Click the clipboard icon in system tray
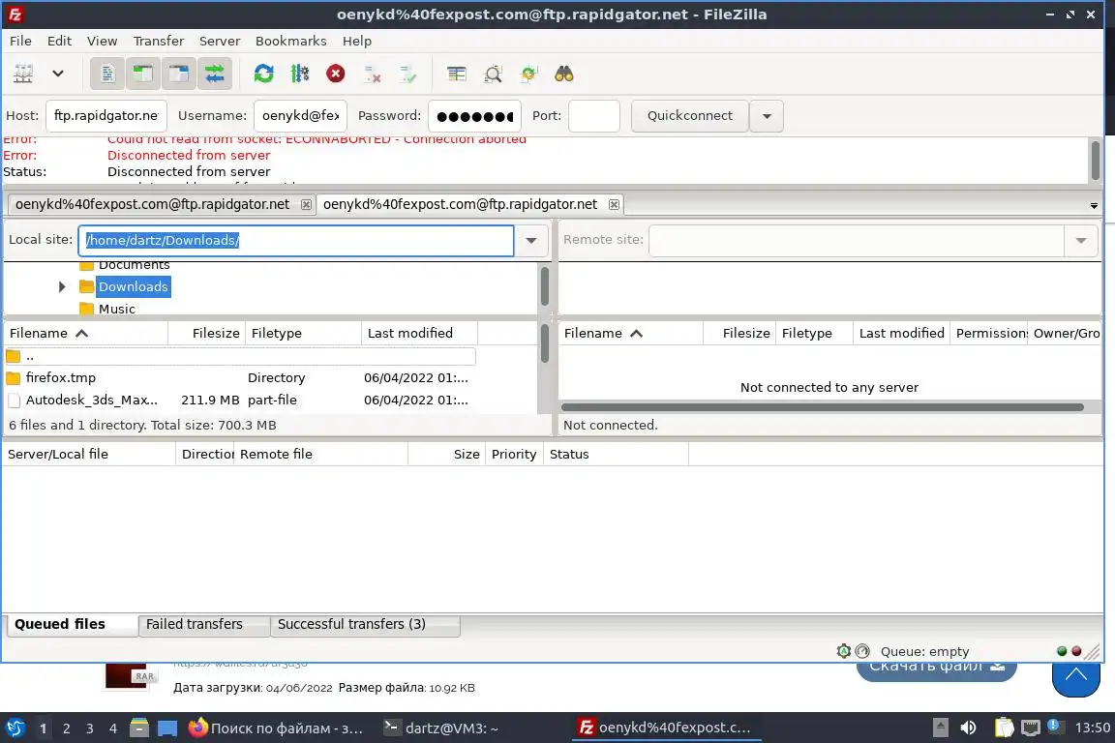 point(1004,728)
